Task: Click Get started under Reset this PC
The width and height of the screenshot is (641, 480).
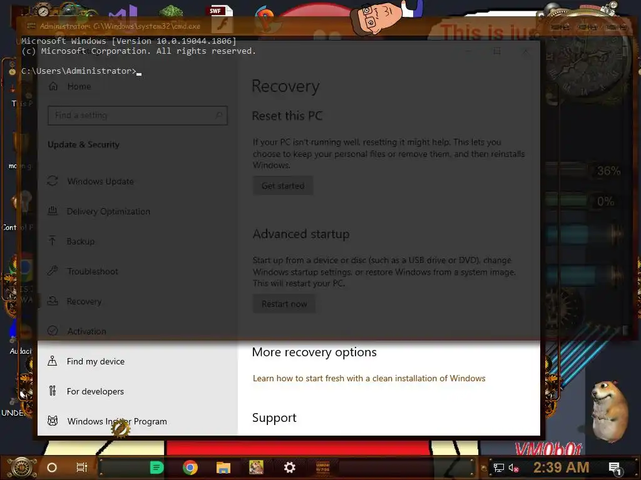Action: tap(283, 186)
